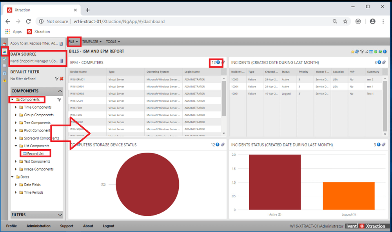Viewport: 392px width, 232px height.
Task: Mark the dashboard as favorite with the star icon
Action: coord(353,51)
